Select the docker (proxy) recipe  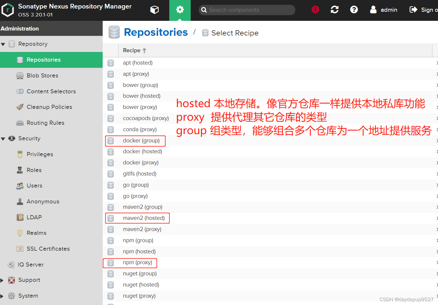(270, 163)
